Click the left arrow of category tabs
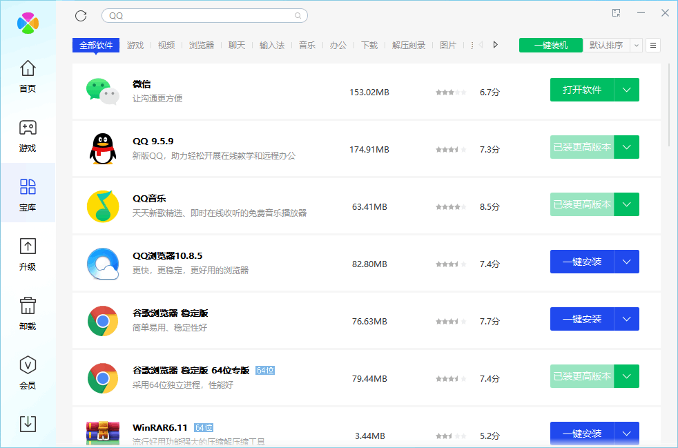 tap(481, 45)
